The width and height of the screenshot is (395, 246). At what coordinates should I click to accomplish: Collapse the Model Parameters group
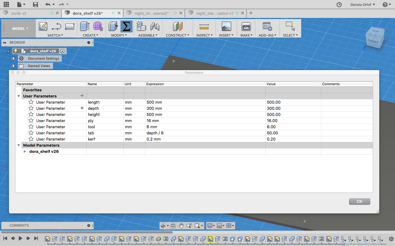pyautogui.click(x=19, y=145)
